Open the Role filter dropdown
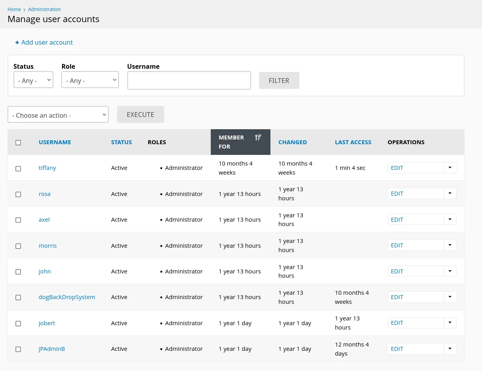The image size is (482, 371). click(90, 80)
